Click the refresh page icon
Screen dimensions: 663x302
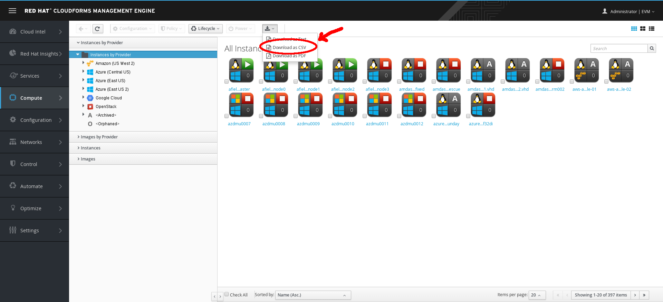click(x=97, y=29)
